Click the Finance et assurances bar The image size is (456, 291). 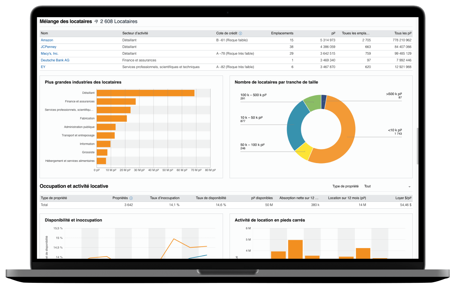click(x=116, y=102)
